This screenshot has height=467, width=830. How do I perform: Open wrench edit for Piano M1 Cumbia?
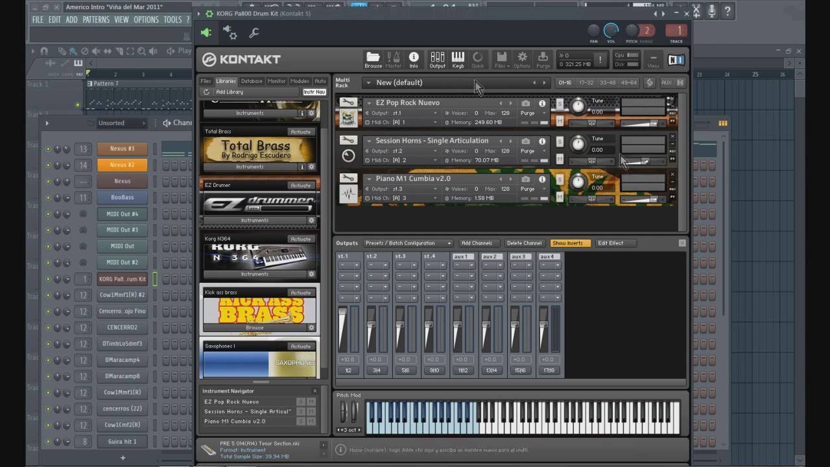point(348,178)
